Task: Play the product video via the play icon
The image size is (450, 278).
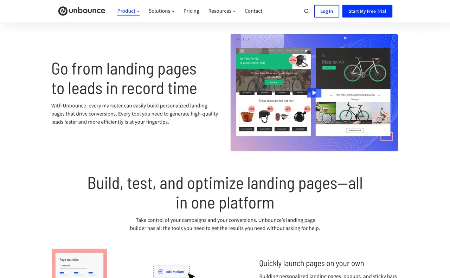Action: 314,93
